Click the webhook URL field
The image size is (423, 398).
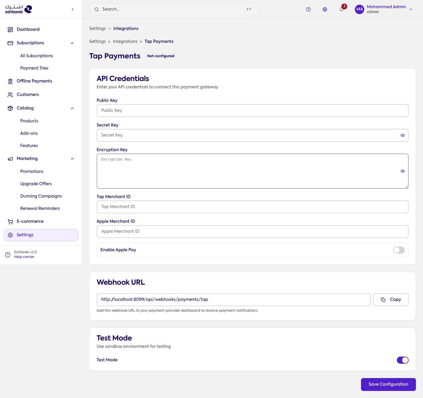pos(234,300)
